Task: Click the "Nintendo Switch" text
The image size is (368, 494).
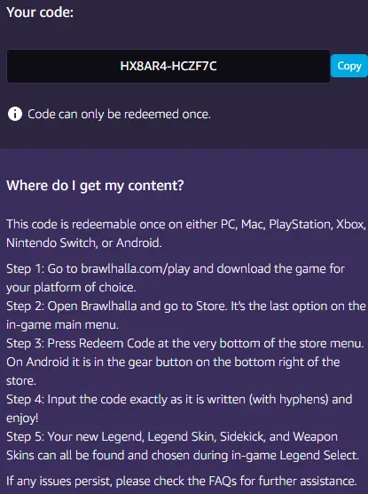Action: pyautogui.click(x=51, y=243)
